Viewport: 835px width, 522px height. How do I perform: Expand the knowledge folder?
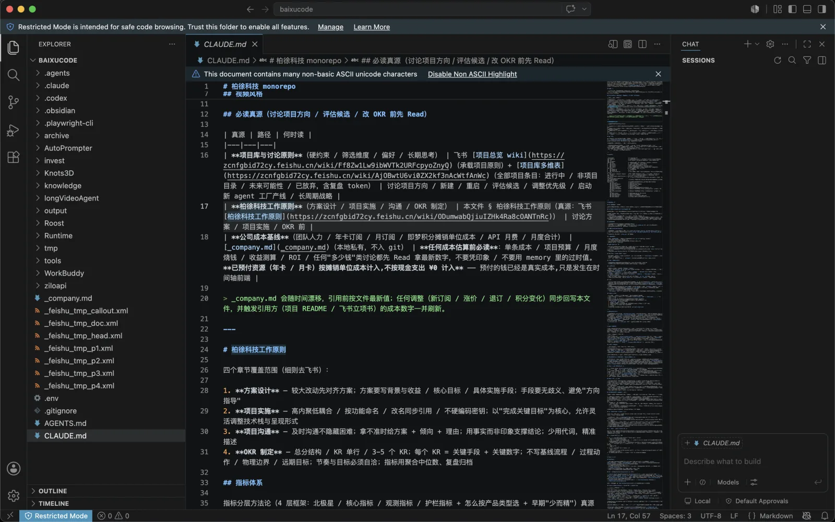(106, 186)
